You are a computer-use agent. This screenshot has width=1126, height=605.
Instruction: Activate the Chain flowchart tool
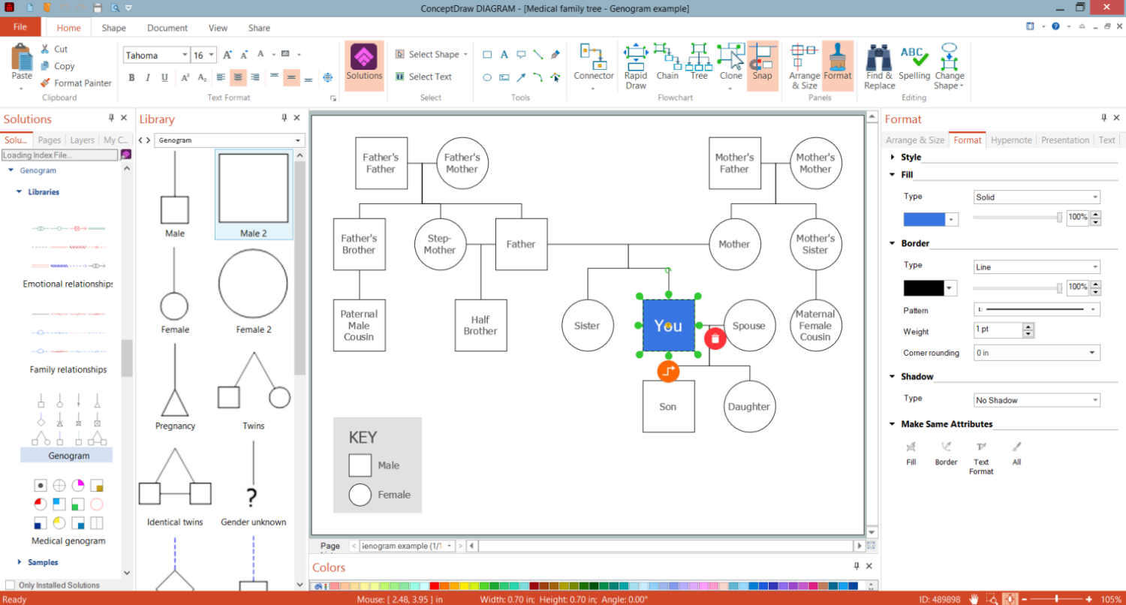667,62
